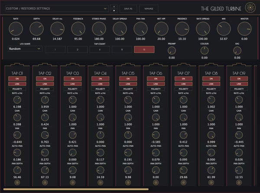This screenshot has width=260, height=193.
Task: Click the Colour knob
Action: pyautogui.click(x=205, y=51)
